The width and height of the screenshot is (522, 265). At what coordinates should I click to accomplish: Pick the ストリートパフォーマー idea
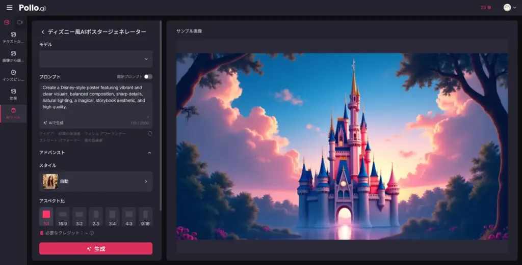[x=60, y=140]
